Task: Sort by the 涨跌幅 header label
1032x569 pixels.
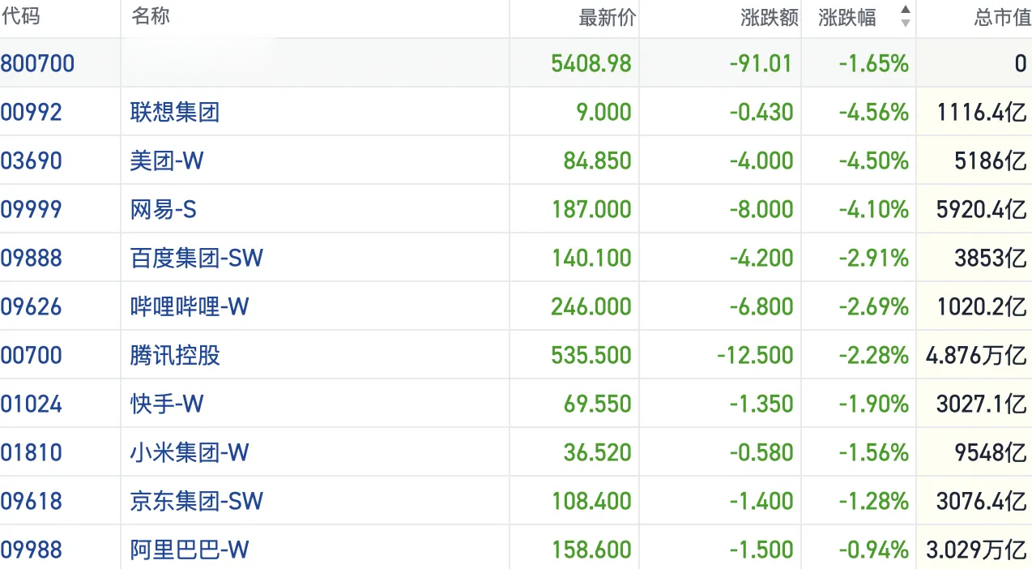Action: (847, 18)
